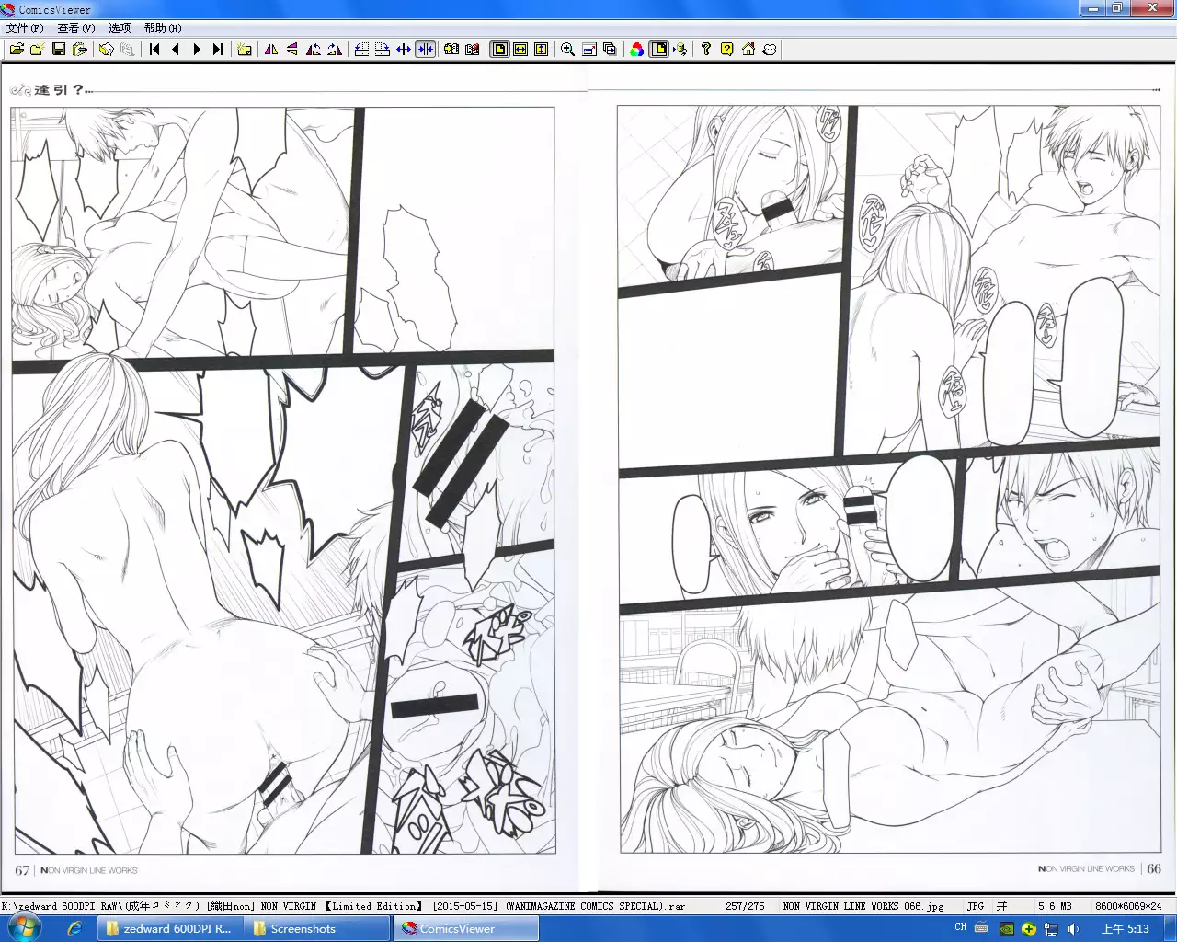Click the yellow question mark help icon
This screenshot has width=1177, height=942.
[x=727, y=50]
